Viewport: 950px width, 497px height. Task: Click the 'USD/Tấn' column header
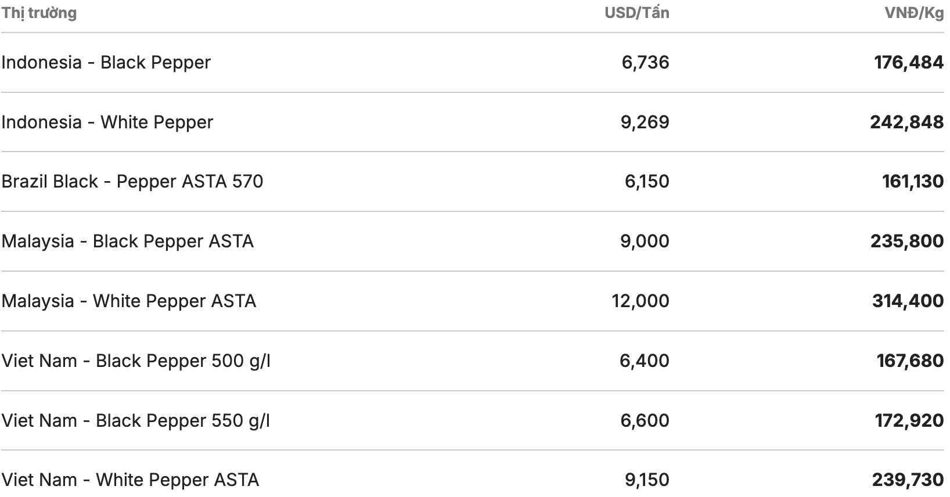(636, 13)
